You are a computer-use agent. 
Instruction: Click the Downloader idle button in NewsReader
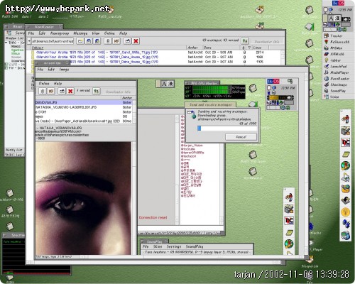267,42
